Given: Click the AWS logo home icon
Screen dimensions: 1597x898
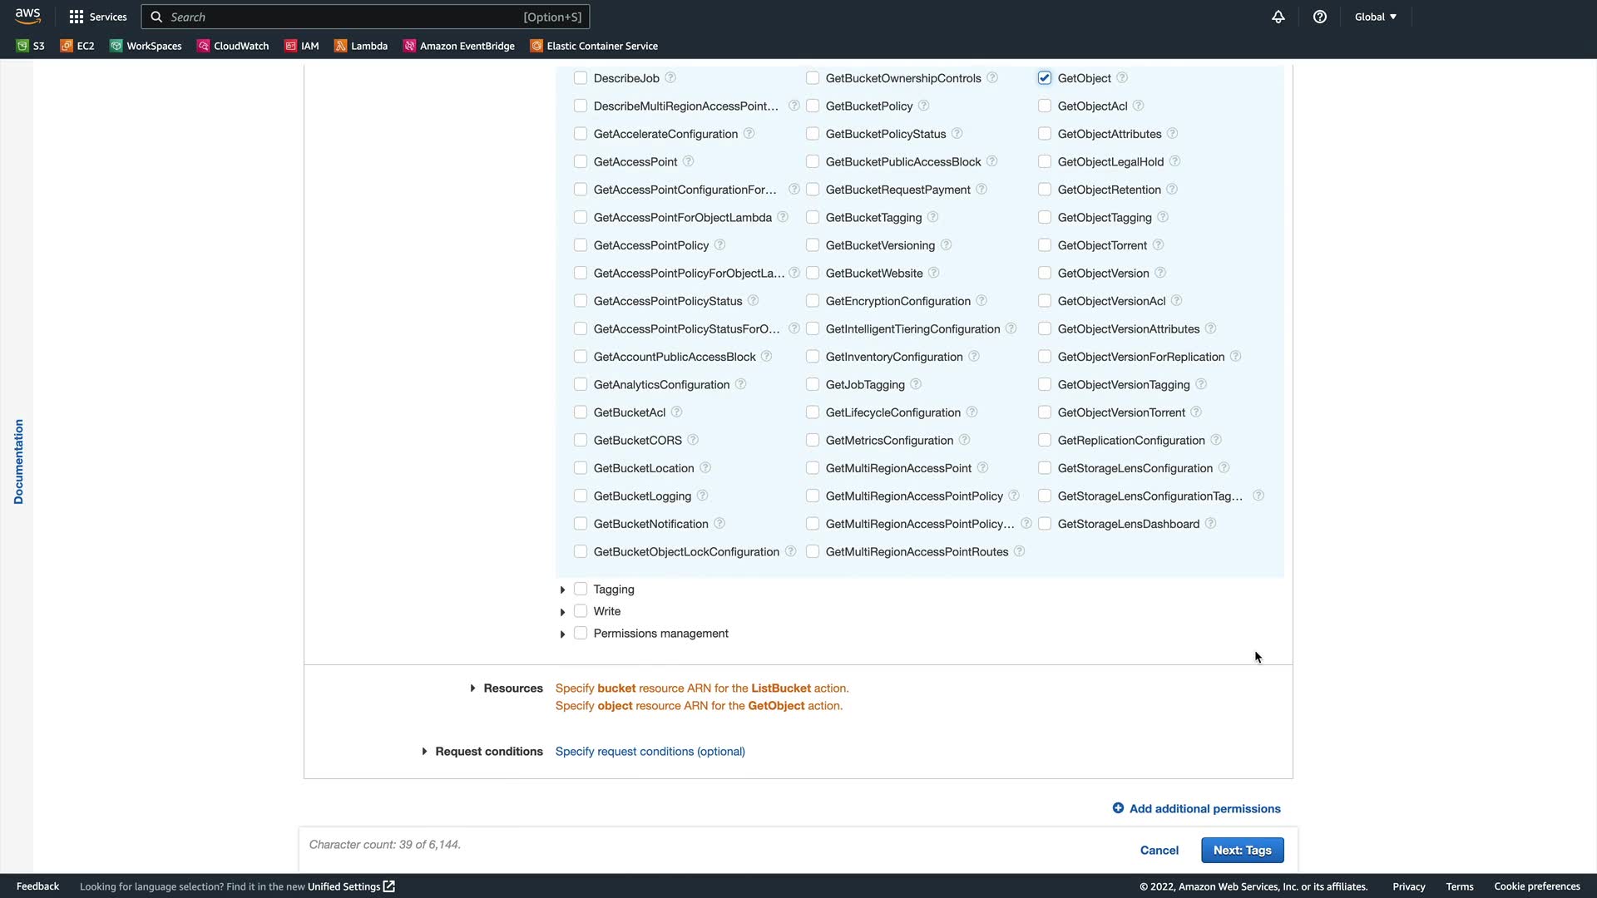Looking at the screenshot, I should point(27,16).
